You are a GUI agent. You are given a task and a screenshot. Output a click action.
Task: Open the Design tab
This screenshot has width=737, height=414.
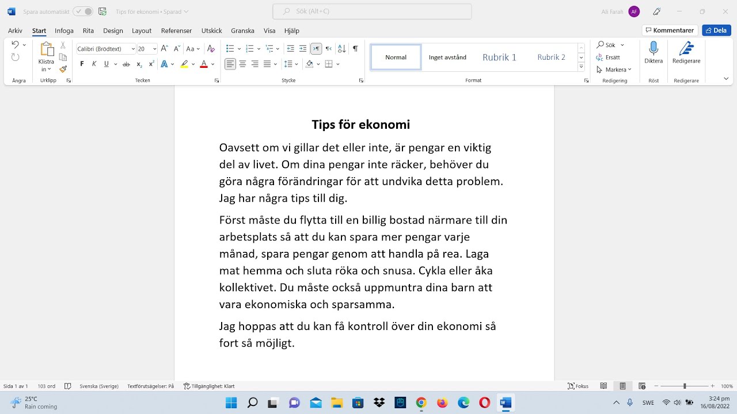click(x=113, y=31)
